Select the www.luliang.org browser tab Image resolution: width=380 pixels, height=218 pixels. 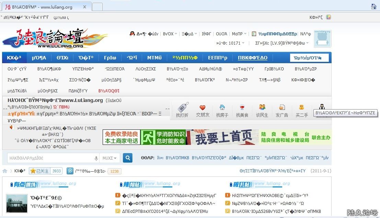[47, 7]
